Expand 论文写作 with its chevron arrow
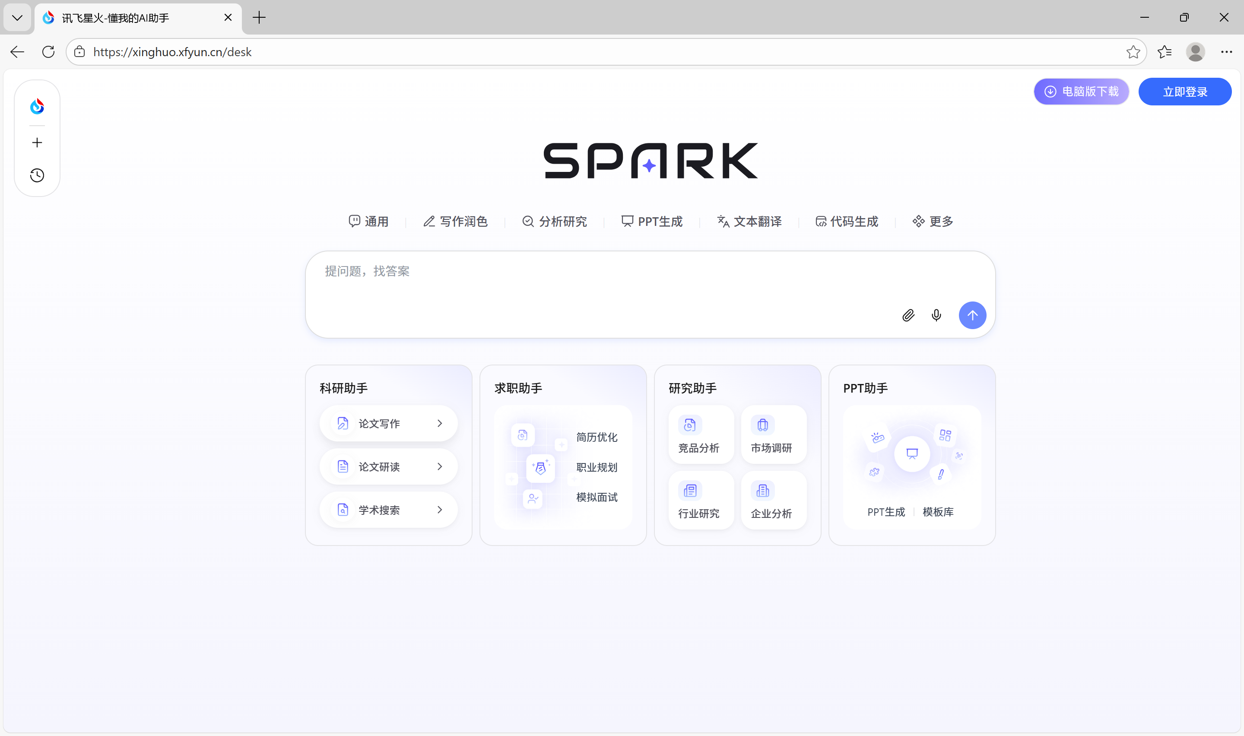The width and height of the screenshot is (1244, 736). click(x=439, y=423)
